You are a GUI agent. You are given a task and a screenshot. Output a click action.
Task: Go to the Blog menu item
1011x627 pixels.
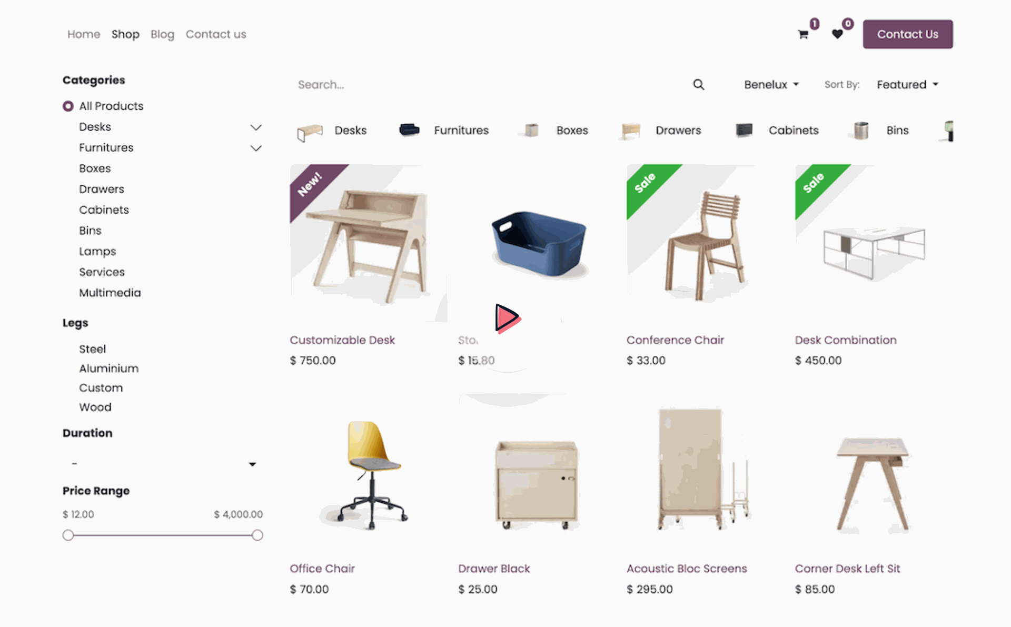click(162, 34)
